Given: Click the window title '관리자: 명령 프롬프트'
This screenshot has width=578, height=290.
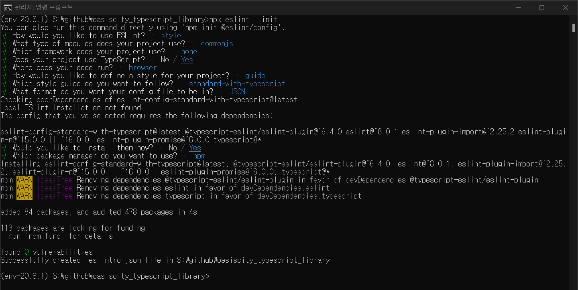Looking at the screenshot, I should 44,8.
